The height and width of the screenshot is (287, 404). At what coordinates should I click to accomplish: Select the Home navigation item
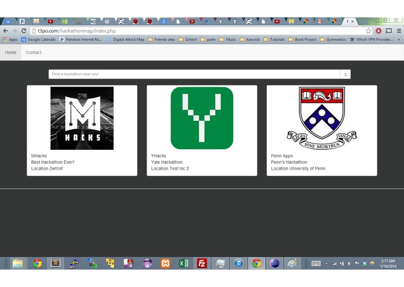coord(10,52)
